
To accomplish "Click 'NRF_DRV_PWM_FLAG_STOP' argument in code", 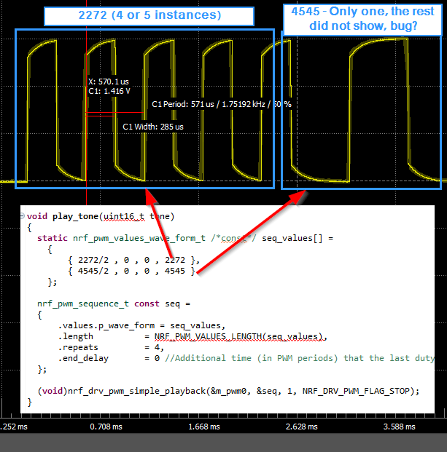I will 357,391.
